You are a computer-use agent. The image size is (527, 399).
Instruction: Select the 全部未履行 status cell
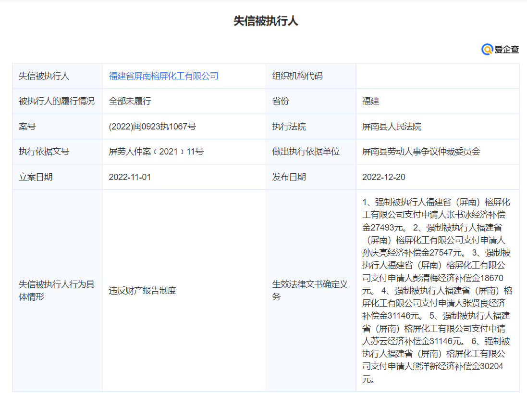tap(130, 101)
